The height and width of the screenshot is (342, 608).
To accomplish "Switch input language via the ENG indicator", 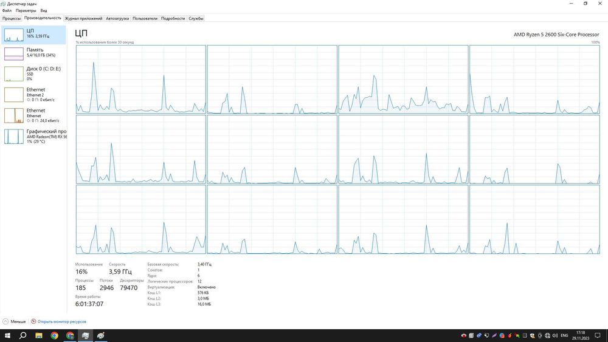I will (565, 335).
